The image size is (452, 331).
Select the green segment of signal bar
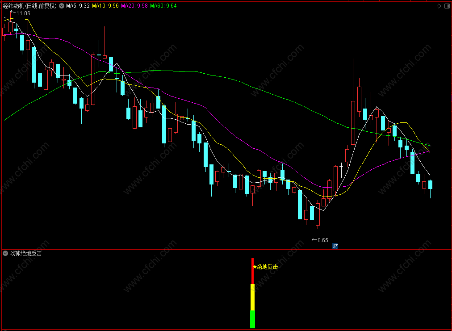point(252,319)
